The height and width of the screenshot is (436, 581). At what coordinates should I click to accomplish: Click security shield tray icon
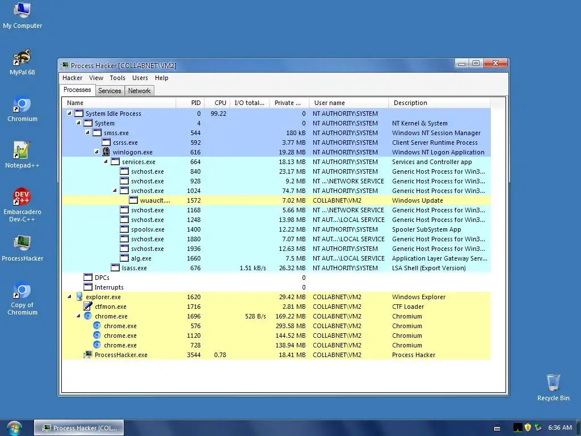(528, 427)
